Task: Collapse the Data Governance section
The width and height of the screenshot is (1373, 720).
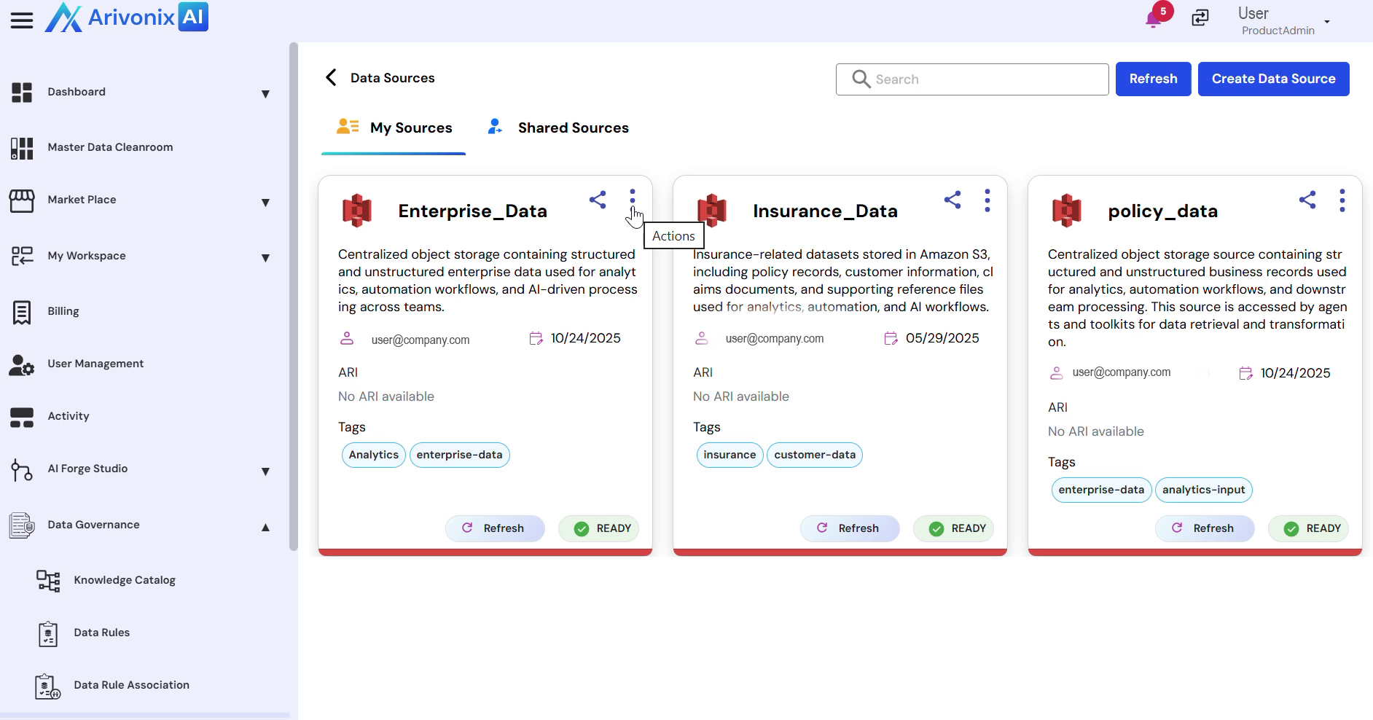Action: 265,527
